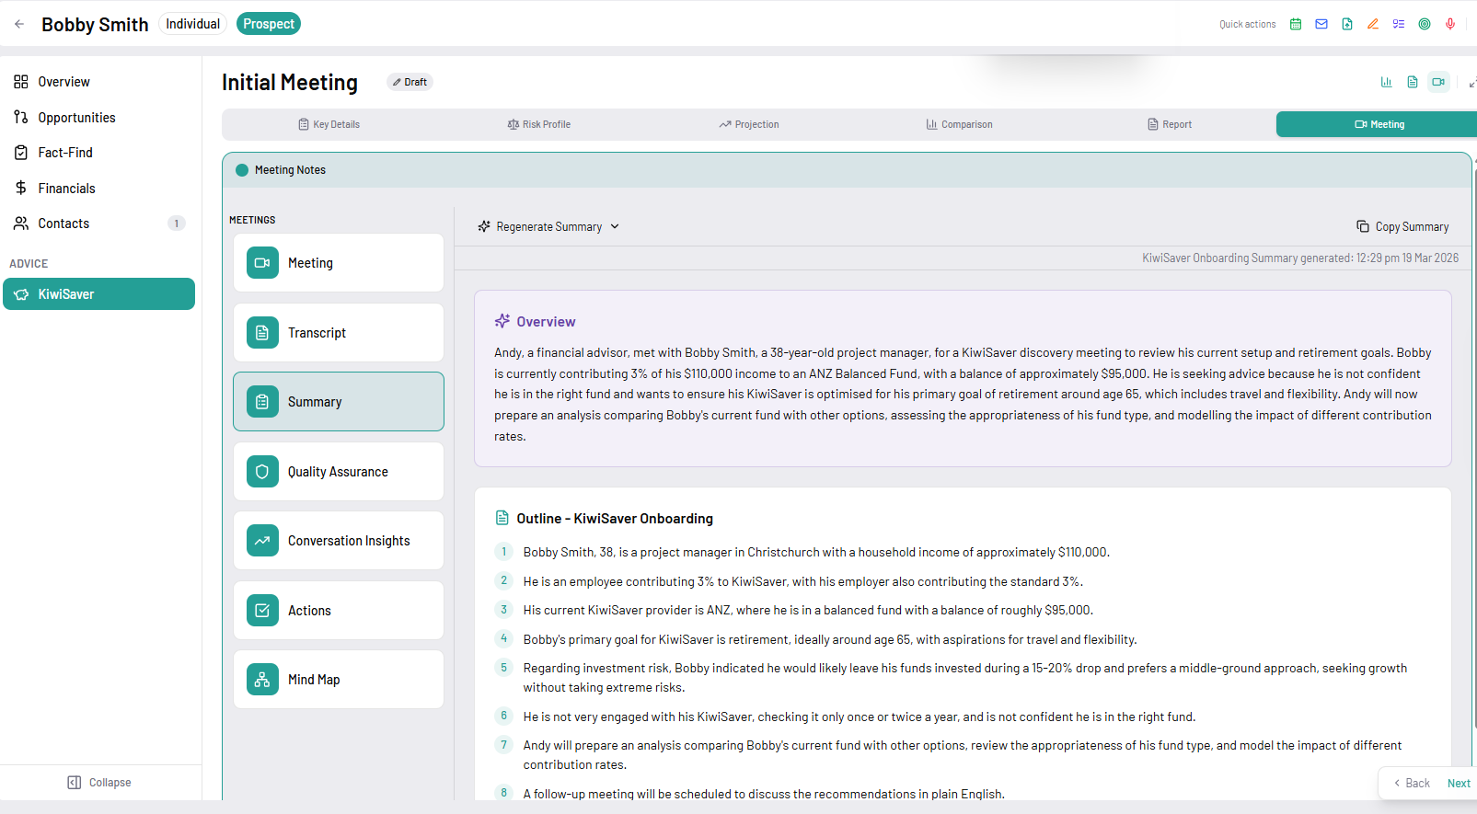1477x814 pixels.
Task: Click the KiwiSaver piggy bank icon
Action: pos(21,294)
